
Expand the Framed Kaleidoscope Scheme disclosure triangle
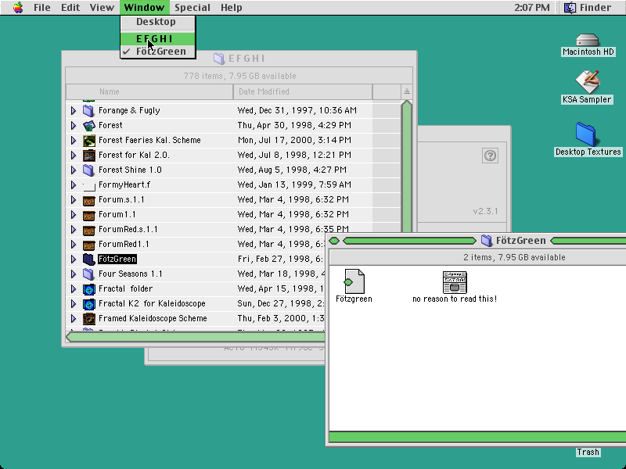coord(74,319)
